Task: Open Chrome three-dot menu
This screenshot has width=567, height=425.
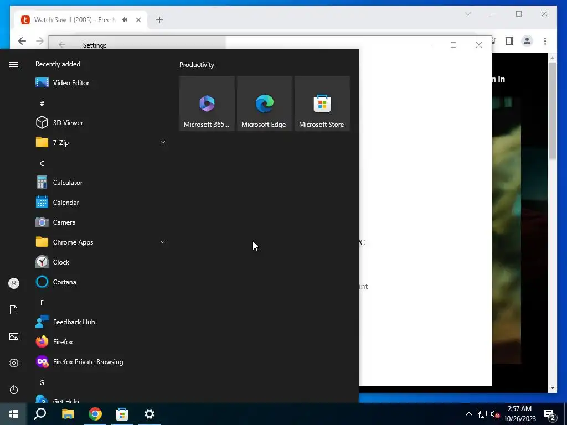Action: coord(545,41)
